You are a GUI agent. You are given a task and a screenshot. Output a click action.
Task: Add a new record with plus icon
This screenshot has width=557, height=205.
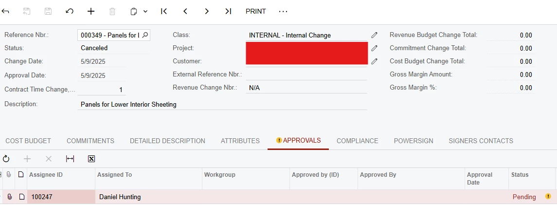pyautogui.click(x=91, y=11)
